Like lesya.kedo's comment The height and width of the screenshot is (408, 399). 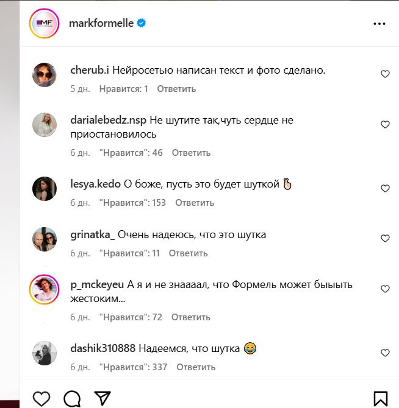click(x=385, y=189)
